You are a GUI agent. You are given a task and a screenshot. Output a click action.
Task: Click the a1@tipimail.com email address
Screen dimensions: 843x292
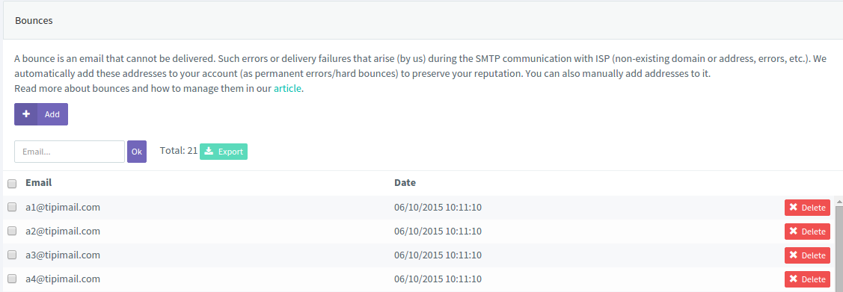[63, 207]
